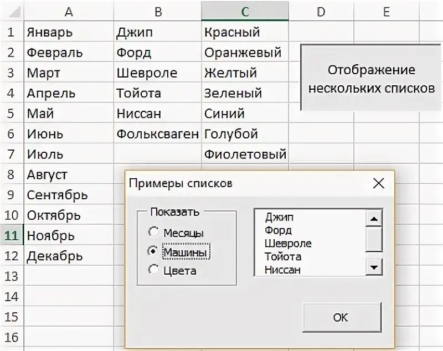This screenshot has width=443, height=351.
Task: Select row 11 header
Action: (12, 235)
